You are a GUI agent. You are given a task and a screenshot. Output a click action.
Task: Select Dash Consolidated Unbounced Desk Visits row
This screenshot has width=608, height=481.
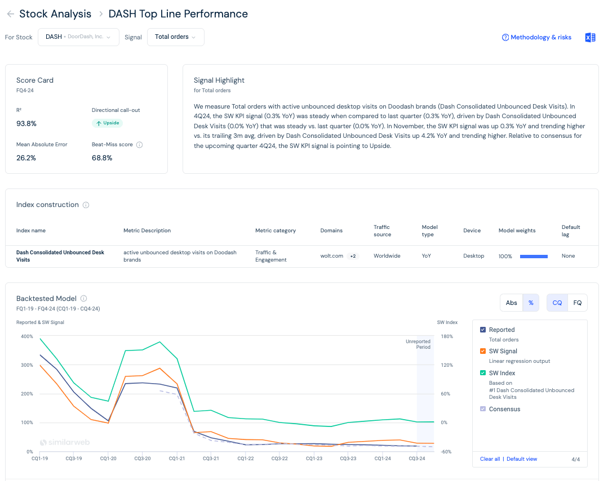click(x=301, y=257)
